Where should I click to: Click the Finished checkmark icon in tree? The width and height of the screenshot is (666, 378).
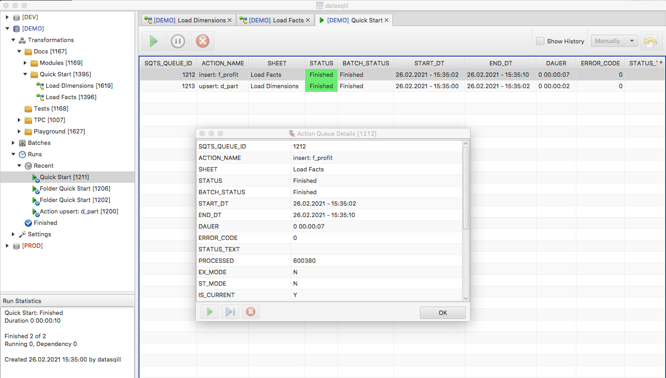pyautogui.click(x=28, y=223)
